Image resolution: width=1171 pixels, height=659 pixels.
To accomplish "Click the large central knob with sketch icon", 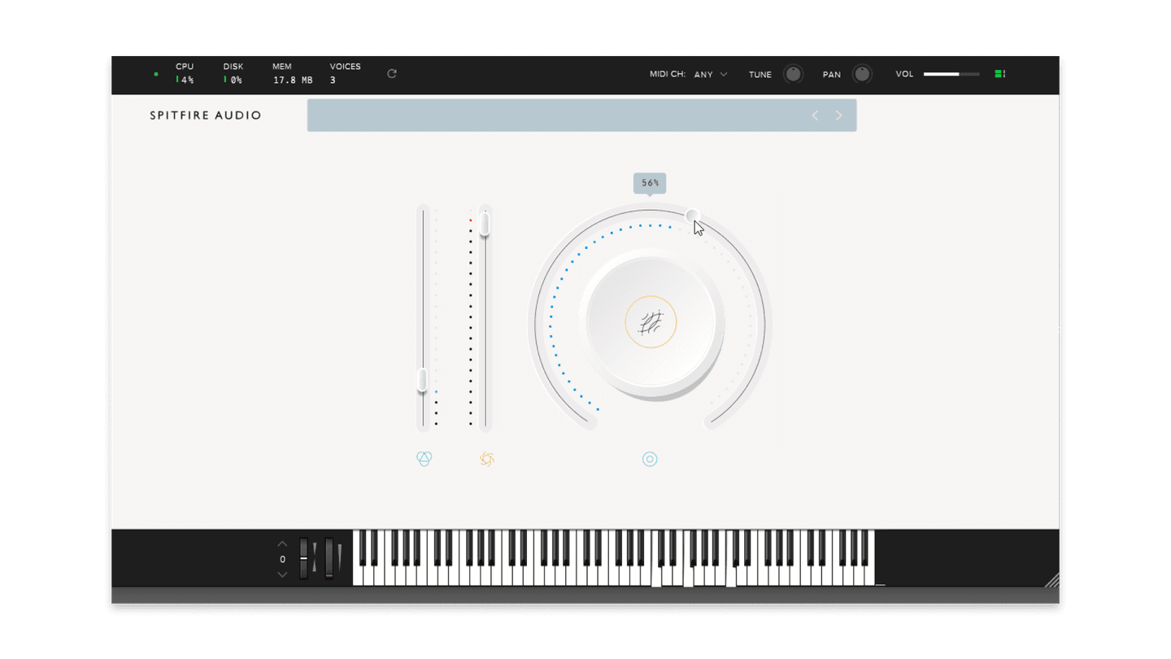I will pyautogui.click(x=651, y=324).
